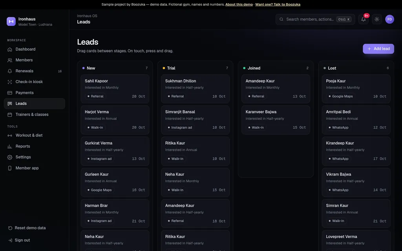This screenshot has height=251, width=402.
Task: Select the Harjot Verma lead card
Action: pos(115,120)
